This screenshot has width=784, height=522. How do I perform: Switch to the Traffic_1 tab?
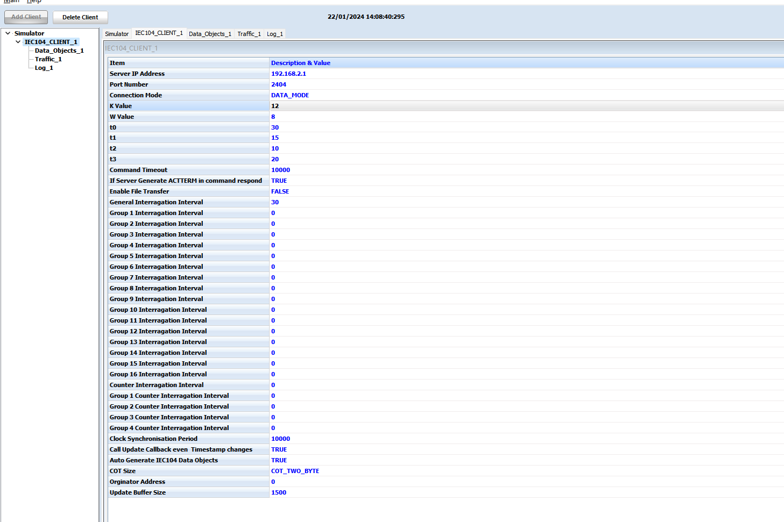[x=249, y=34]
